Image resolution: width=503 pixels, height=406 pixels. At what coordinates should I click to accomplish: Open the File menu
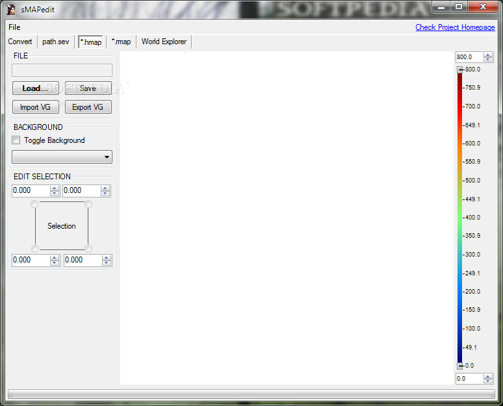[x=14, y=27]
